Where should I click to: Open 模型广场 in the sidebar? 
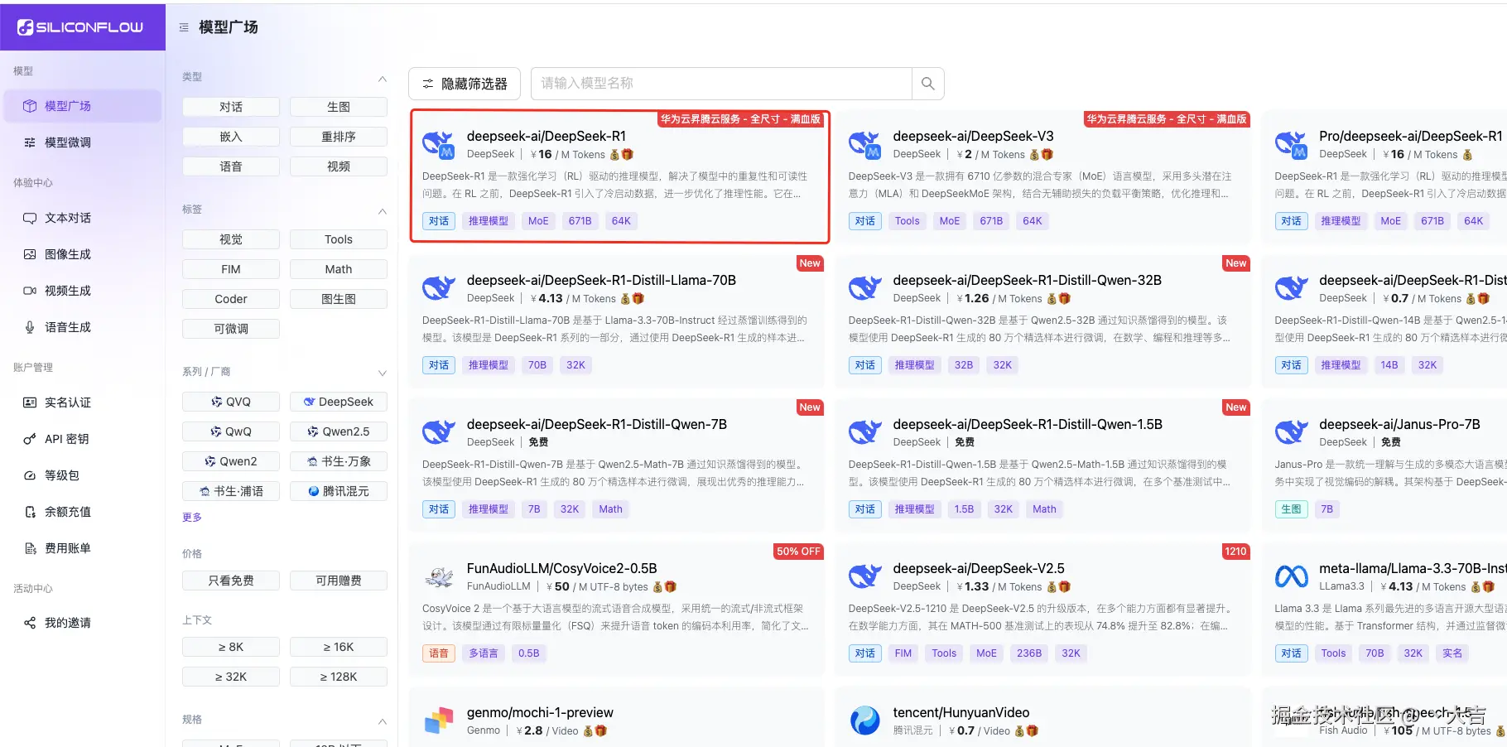82,106
